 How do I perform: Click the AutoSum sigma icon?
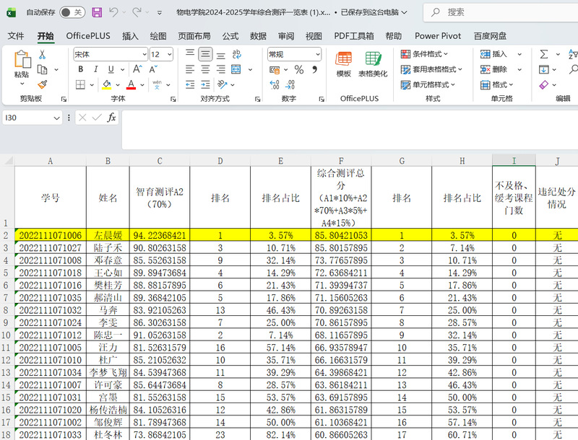coord(544,54)
